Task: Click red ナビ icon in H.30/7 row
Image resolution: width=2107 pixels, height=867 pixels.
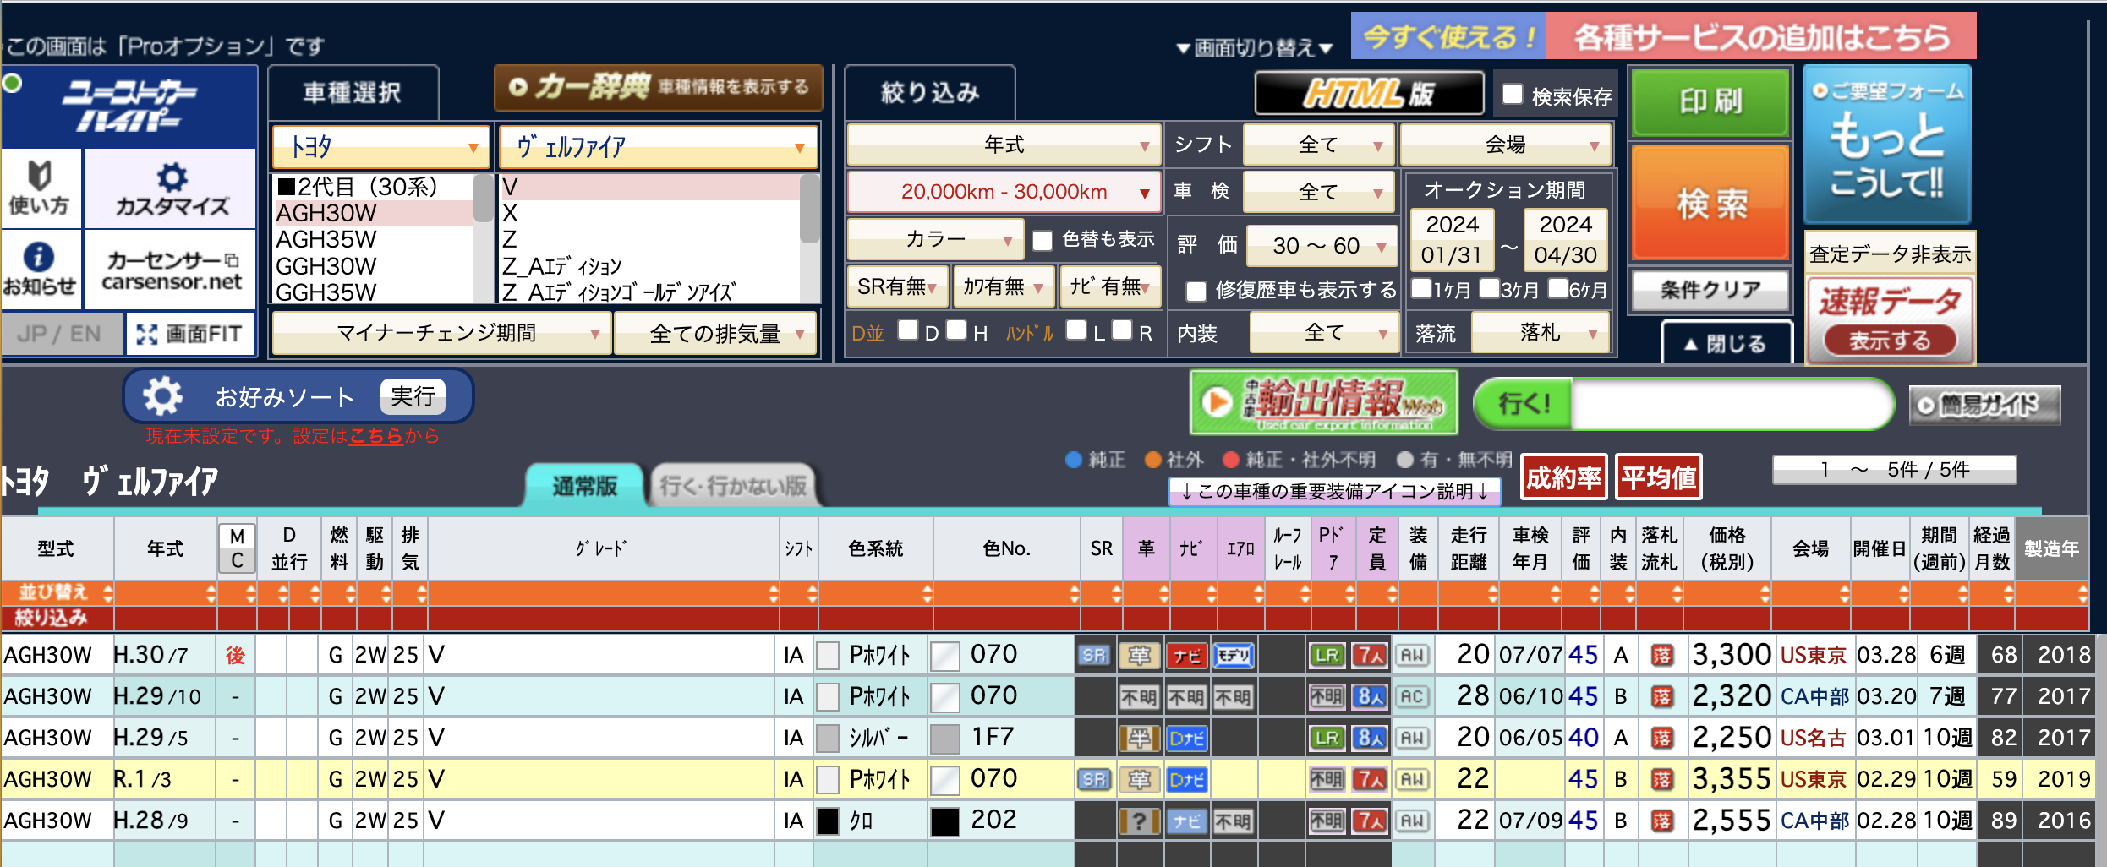Action: tap(1186, 655)
